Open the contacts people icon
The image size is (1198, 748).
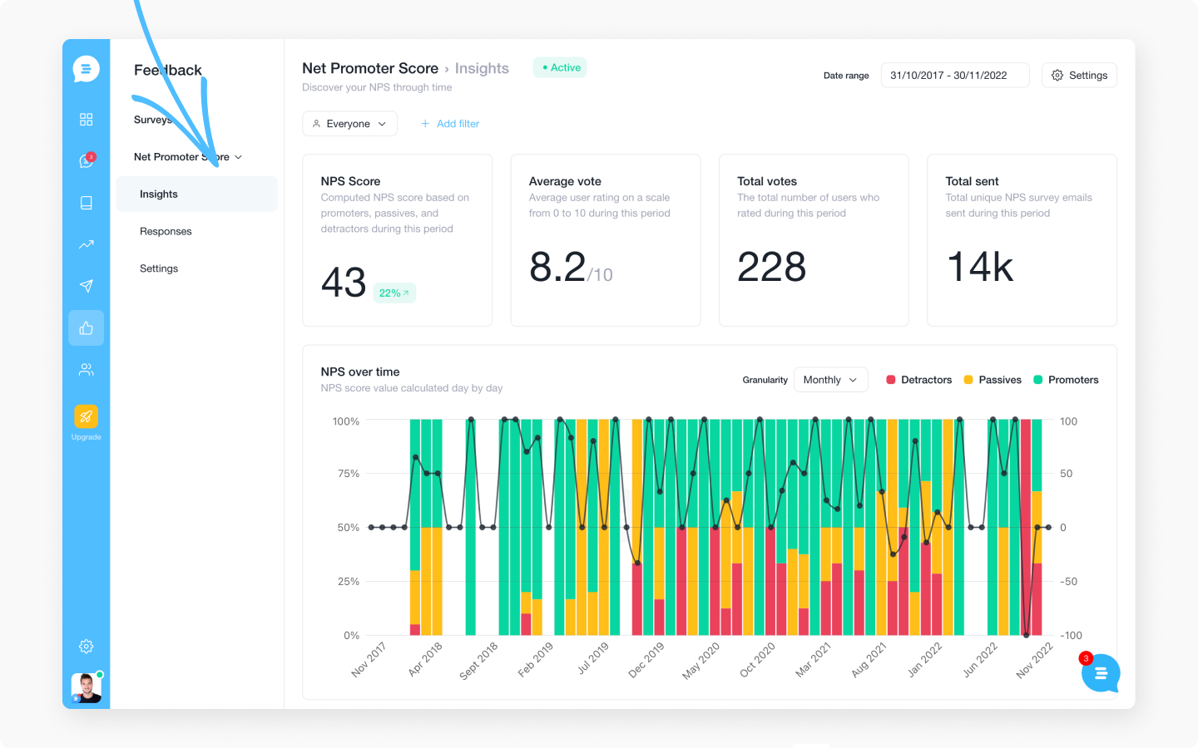tap(86, 370)
